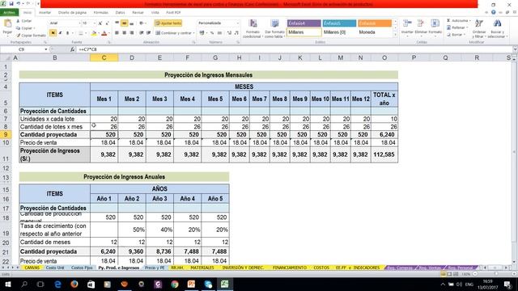Switch to the Insertar ribbon tab
The width and height of the screenshot is (518, 291).
coord(45,13)
